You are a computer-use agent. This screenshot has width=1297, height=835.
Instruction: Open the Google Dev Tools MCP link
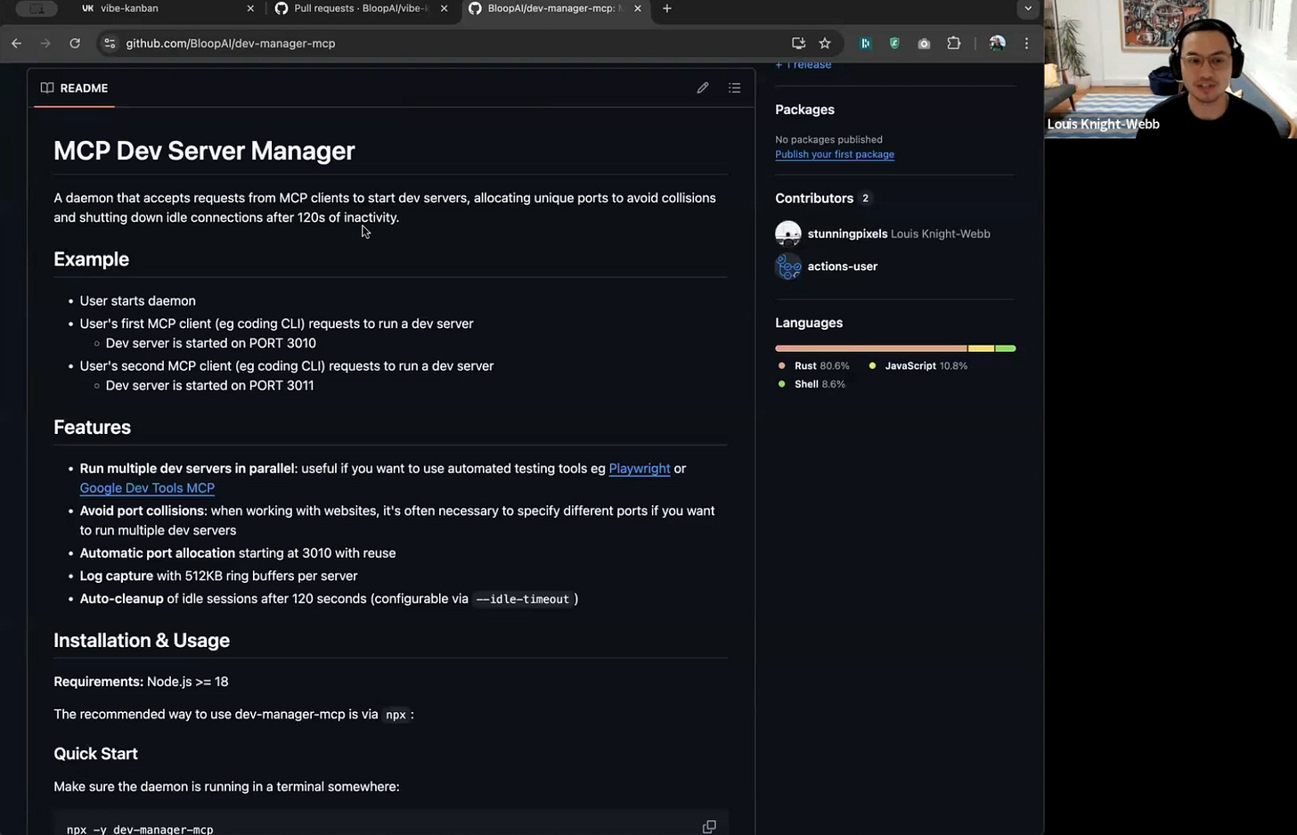click(147, 487)
